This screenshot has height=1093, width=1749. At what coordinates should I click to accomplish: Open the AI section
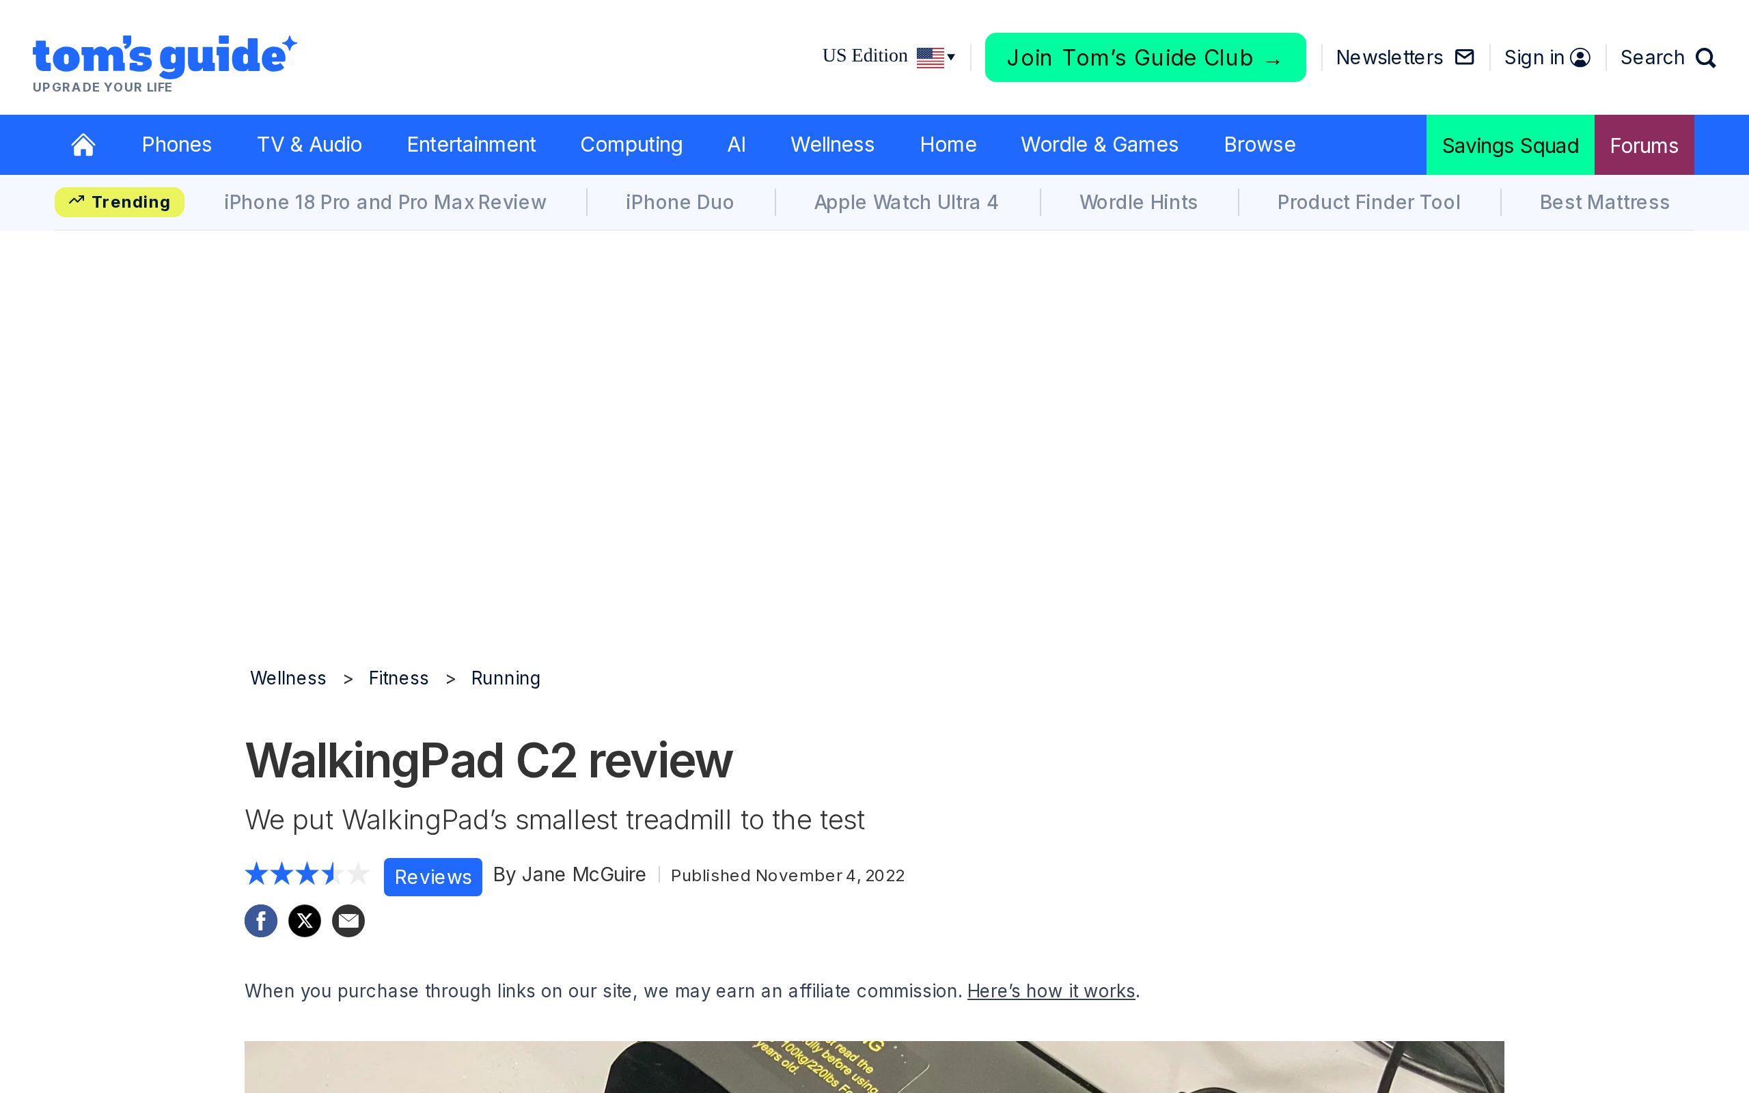click(736, 145)
